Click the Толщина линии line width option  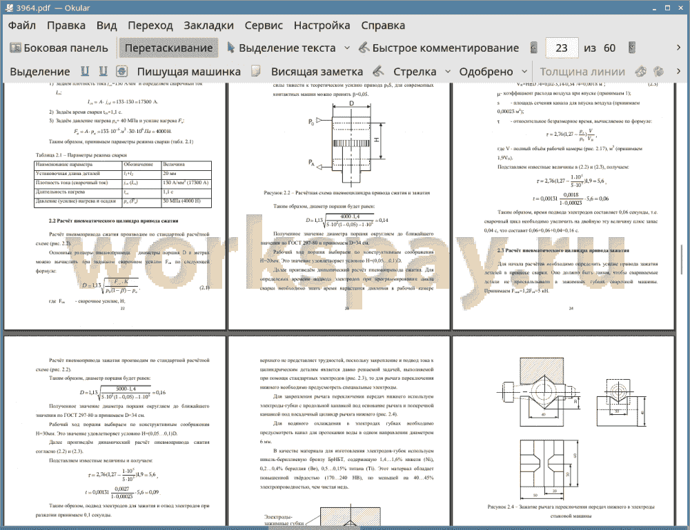coord(582,72)
